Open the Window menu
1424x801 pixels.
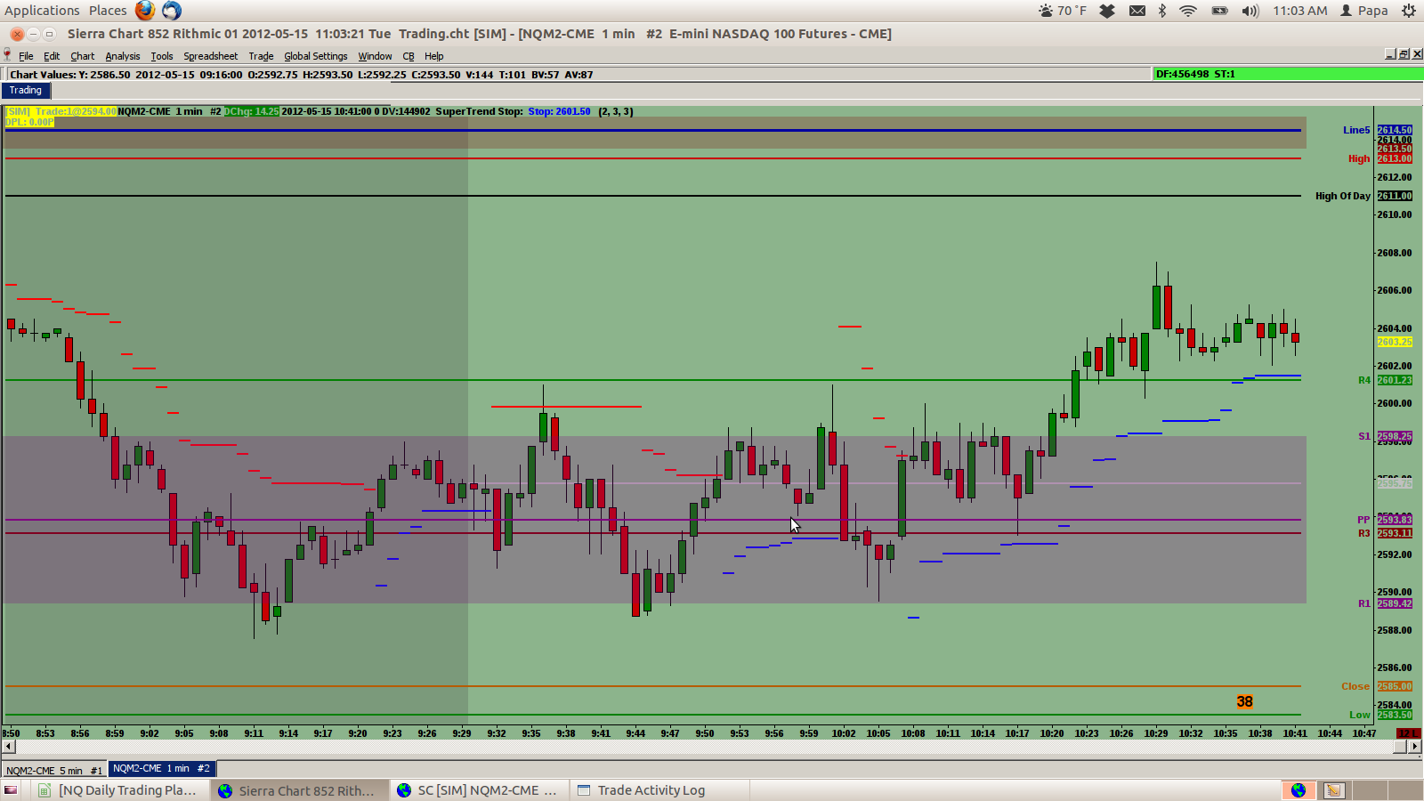[x=375, y=56]
